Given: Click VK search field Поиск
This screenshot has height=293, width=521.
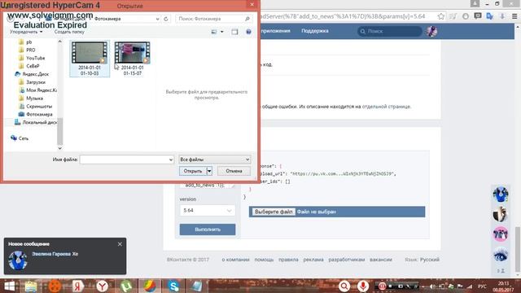Looking at the screenshot, I should [x=389, y=31].
